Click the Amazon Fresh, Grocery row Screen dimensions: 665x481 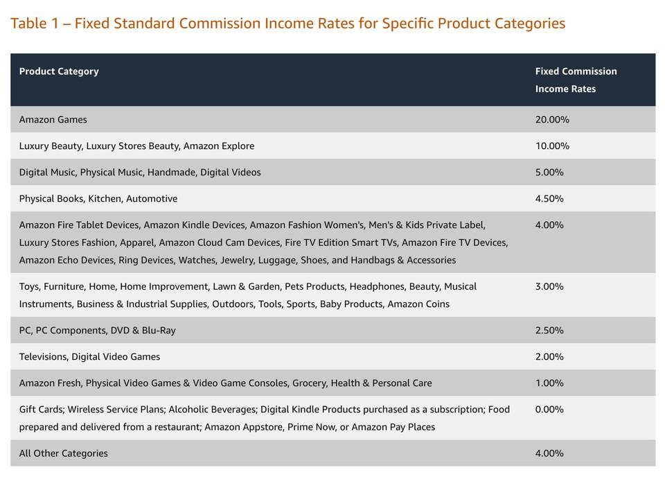(333, 383)
